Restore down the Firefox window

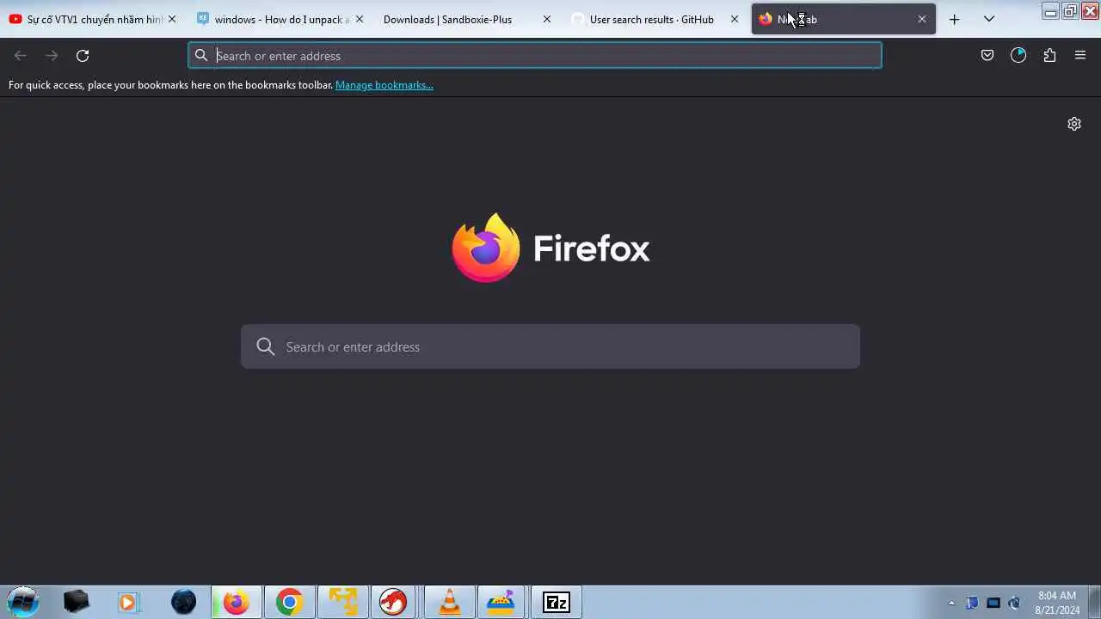pyautogui.click(x=1069, y=11)
